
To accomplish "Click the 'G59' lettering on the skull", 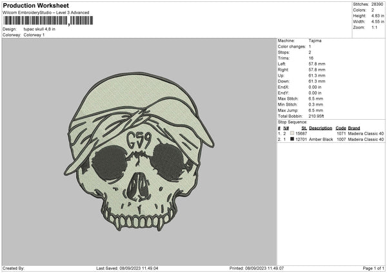I will click(139, 140).
